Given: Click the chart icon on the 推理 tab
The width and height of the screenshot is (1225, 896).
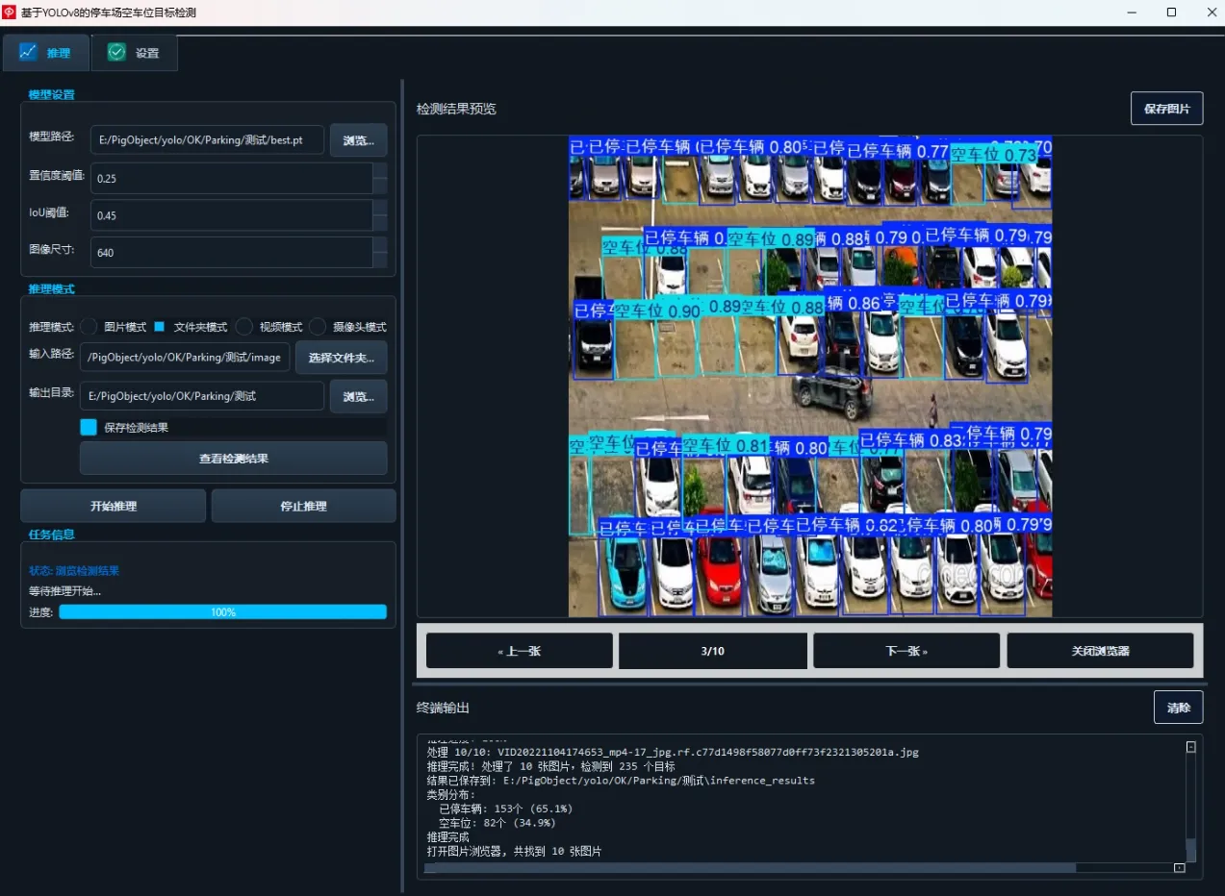Looking at the screenshot, I should [28, 52].
